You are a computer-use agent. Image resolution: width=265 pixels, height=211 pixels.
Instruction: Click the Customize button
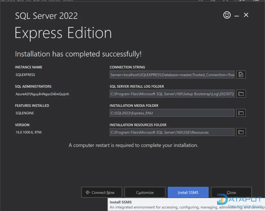145,192
